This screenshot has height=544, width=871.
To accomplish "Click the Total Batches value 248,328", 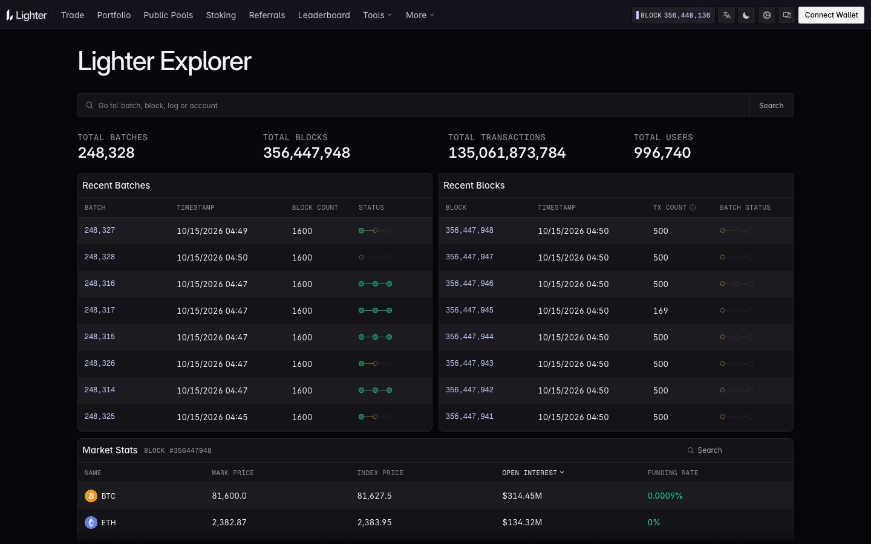I will [106, 153].
